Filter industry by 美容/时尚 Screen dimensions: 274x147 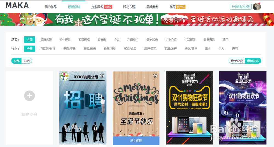click(90, 49)
